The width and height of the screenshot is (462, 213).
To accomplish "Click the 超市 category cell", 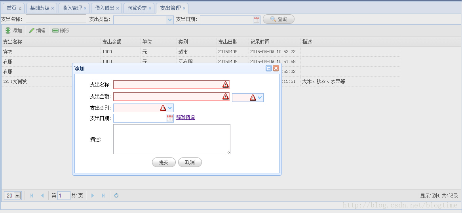I will 197,52.
